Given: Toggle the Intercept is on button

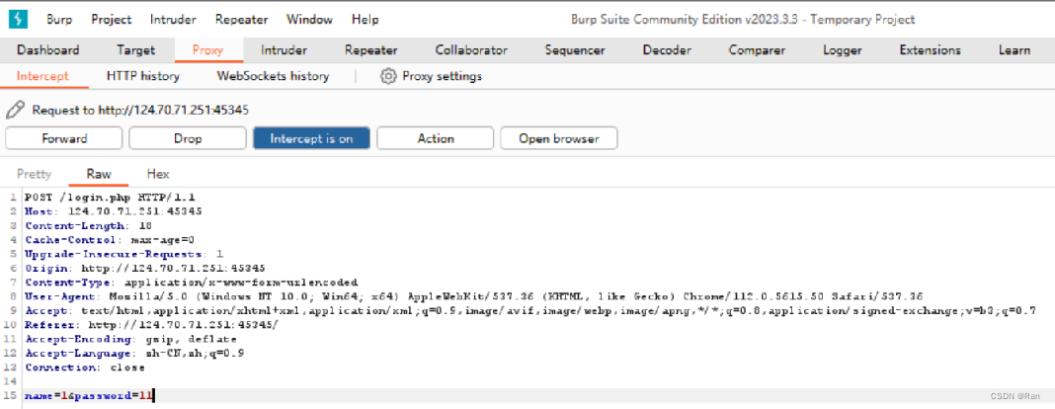Looking at the screenshot, I should point(311,138).
